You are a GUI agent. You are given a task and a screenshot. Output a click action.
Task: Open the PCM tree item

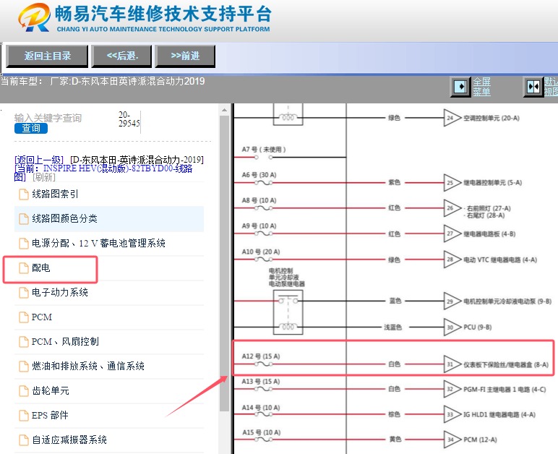[42, 317]
